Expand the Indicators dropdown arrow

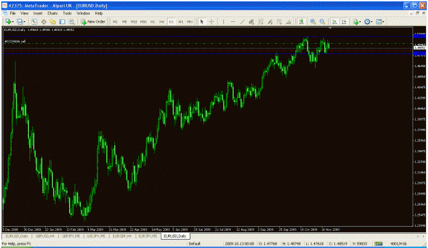pos(360,21)
